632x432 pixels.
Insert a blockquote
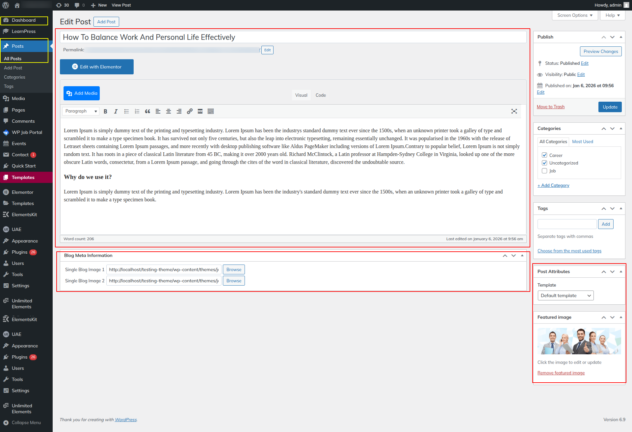tap(147, 112)
